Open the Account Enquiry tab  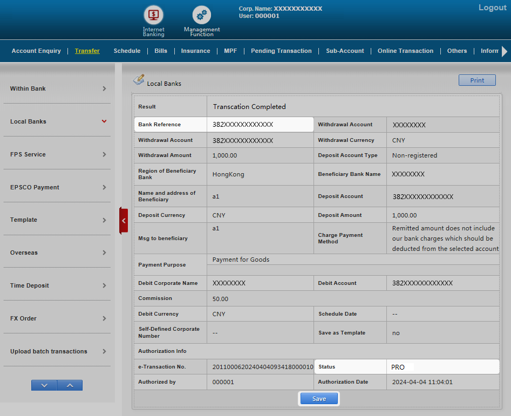[x=36, y=51]
